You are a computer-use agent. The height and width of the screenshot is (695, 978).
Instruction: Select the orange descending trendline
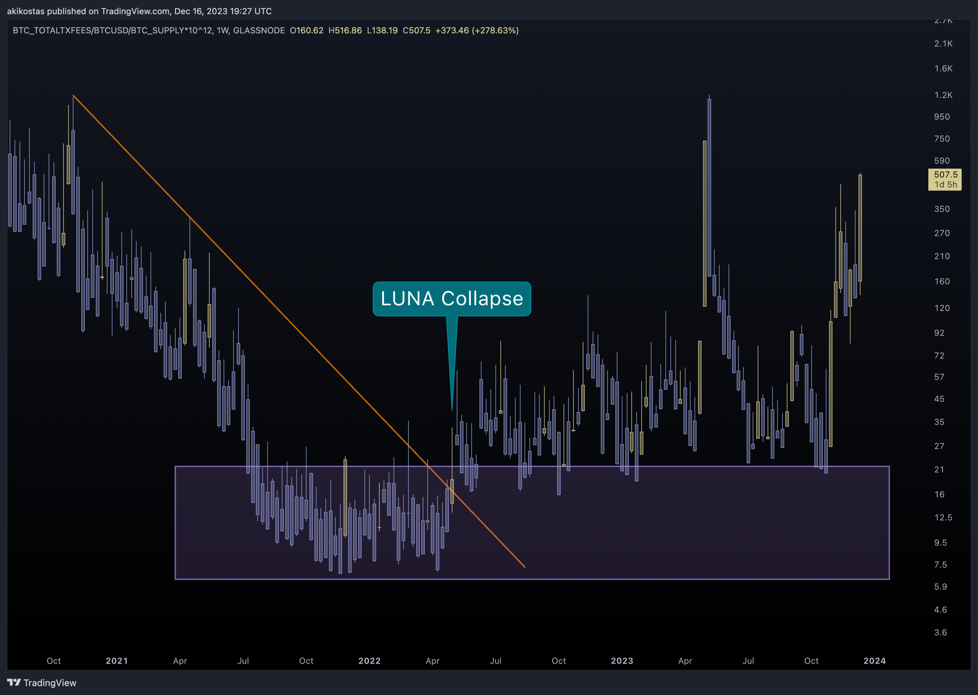pos(299,331)
